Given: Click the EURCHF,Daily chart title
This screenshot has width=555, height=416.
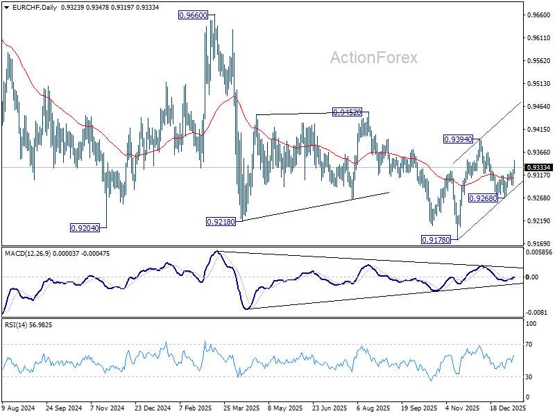Looking at the screenshot, I should point(34,8).
